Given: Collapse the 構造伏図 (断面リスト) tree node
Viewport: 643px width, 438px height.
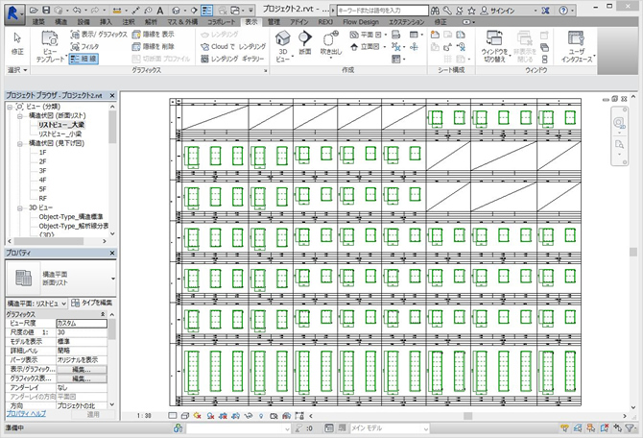Looking at the screenshot, I should 20,116.
